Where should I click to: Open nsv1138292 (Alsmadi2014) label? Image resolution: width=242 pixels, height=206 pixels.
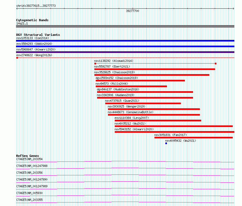(114, 61)
